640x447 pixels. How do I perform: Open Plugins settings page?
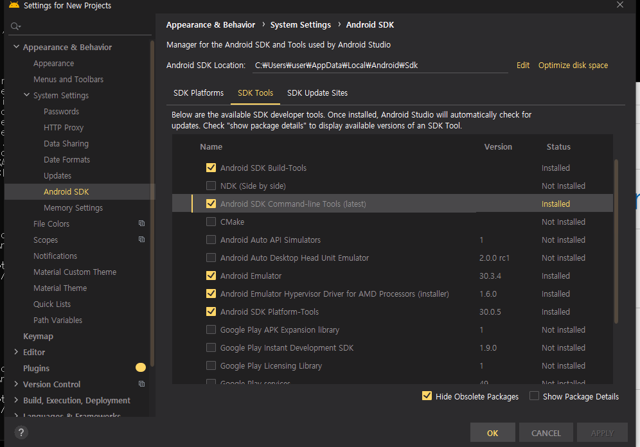point(37,368)
